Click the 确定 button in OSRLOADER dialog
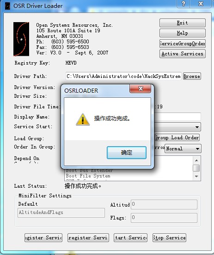Image resolution: width=214 pixels, height=255 pixels. [x=127, y=153]
